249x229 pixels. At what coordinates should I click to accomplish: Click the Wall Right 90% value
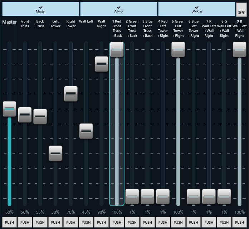point(102,212)
